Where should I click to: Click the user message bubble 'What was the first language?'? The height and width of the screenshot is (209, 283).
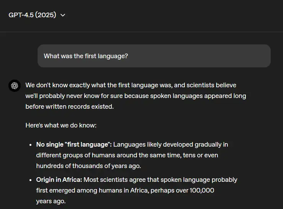tap(154, 56)
